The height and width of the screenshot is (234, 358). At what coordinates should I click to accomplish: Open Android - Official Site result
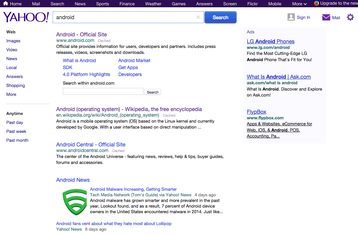pos(81,34)
